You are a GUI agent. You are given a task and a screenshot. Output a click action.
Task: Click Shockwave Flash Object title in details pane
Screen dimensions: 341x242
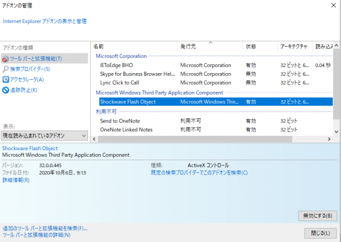tap(30, 148)
